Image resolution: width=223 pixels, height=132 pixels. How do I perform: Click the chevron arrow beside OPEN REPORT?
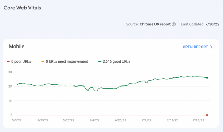click(211, 47)
